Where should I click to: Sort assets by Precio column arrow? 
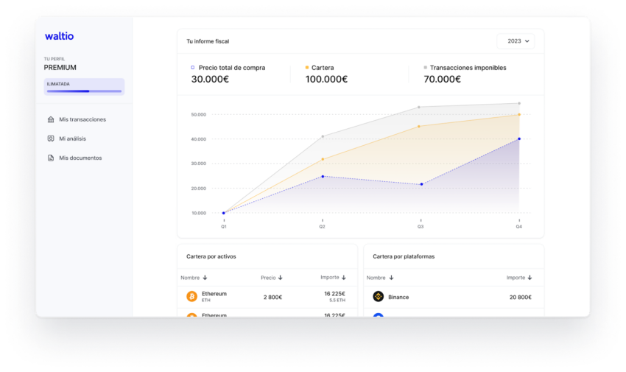pos(281,278)
